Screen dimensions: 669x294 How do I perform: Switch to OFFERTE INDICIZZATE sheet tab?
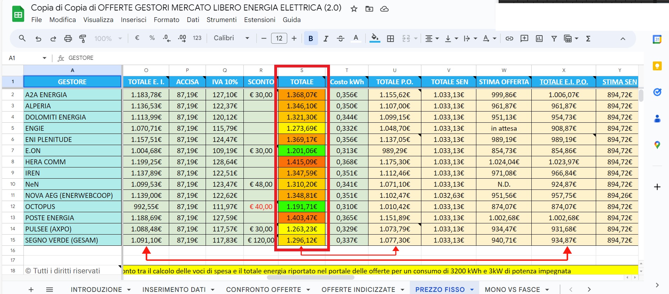pyautogui.click(x=358, y=289)
